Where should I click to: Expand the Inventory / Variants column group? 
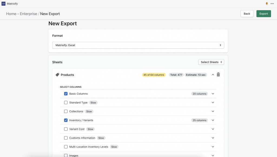tap(213, 120)
